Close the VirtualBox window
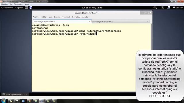Viewport: 184px width, 103px height. click(181, 1)
